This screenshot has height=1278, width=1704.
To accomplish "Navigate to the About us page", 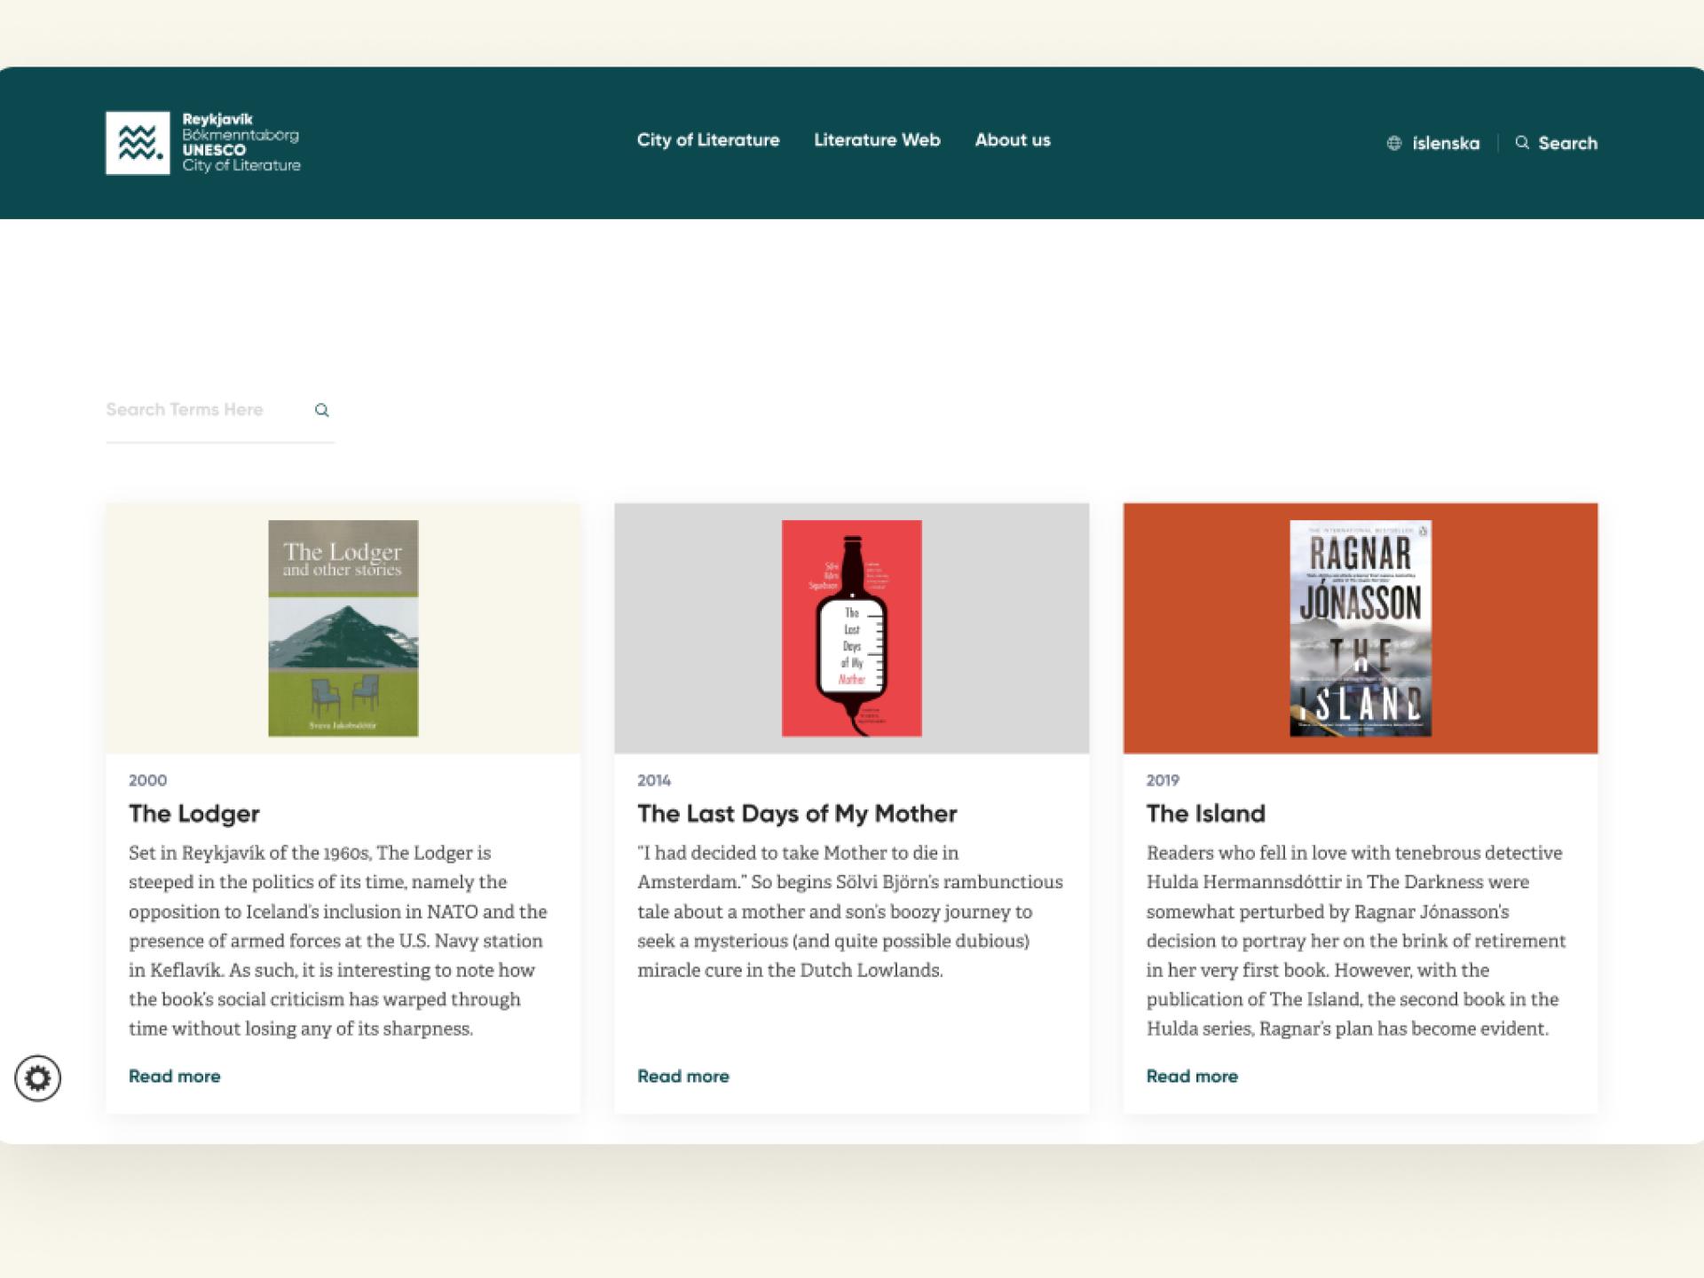I will pyautogui.click(x=1013, y=140).
